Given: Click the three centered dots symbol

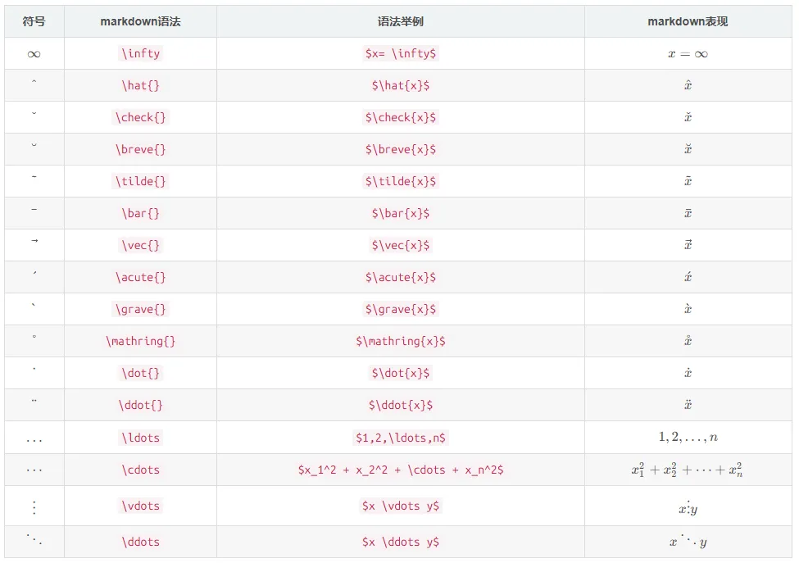Looking at the screenshot, I should pos(34,470).
